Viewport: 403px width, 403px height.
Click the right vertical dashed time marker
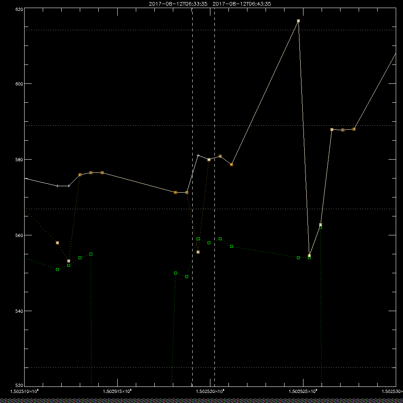click(x=215, y=197)
